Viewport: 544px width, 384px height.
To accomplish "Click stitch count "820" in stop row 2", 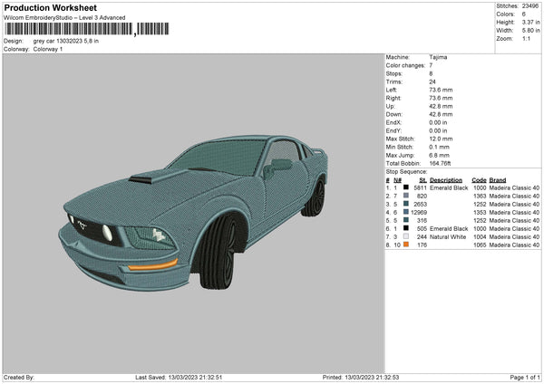I will tap(422, 197).
